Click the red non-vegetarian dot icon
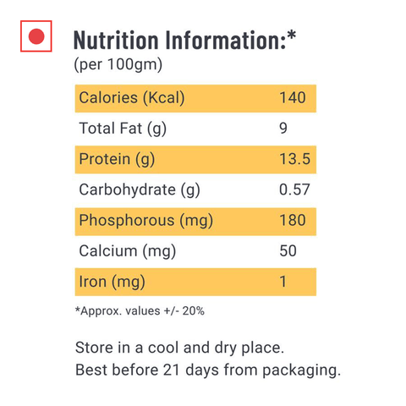 pyautogui.click(x=36, y=36)
